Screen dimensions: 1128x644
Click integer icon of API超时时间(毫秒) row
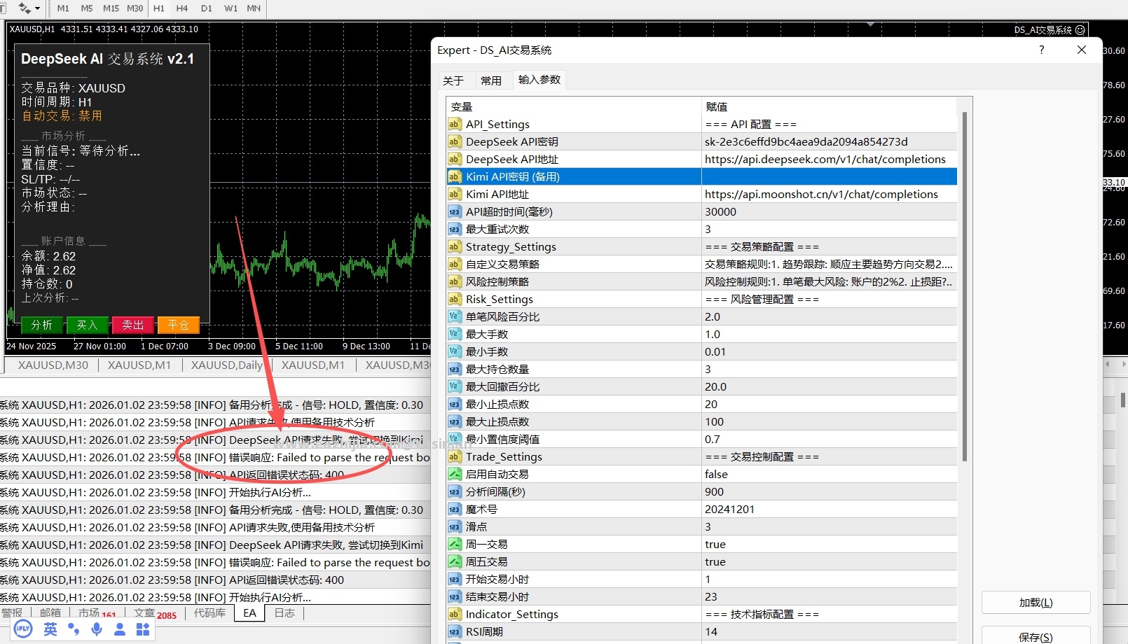tap(455, 211)
